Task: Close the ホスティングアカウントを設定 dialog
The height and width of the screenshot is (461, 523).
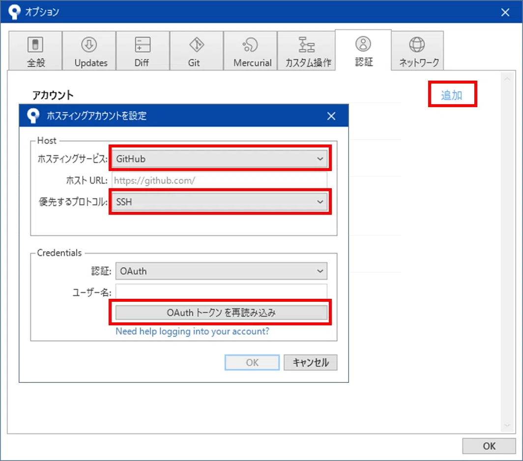Action: pos(331,116)
